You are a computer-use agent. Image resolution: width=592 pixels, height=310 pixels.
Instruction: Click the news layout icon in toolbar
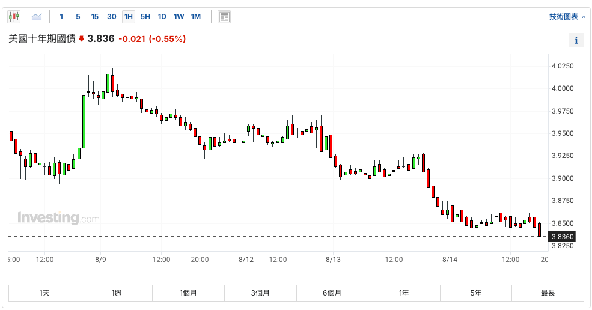tap(224, 17)
